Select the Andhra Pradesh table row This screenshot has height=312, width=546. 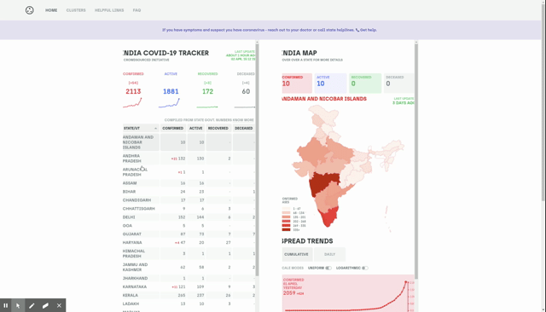[x=189, y=159]
